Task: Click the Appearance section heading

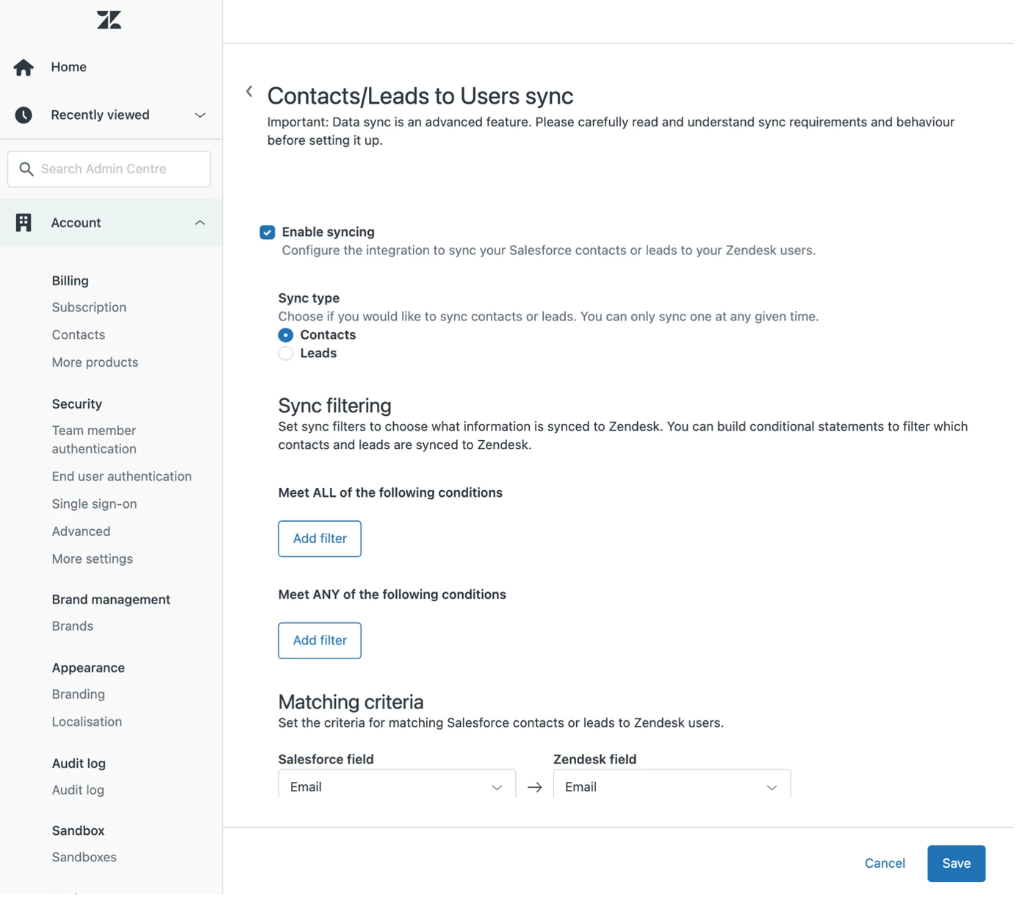Action: 89,669
